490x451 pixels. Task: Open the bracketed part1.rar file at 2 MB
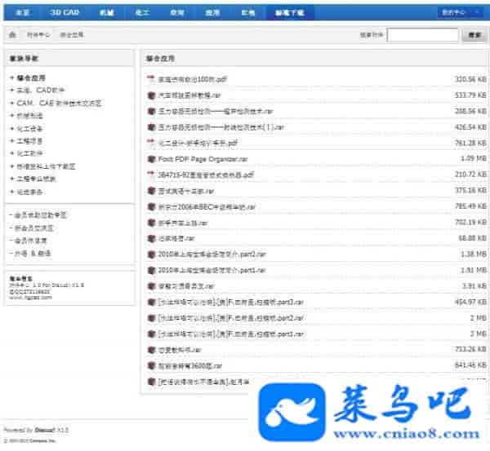231,334
